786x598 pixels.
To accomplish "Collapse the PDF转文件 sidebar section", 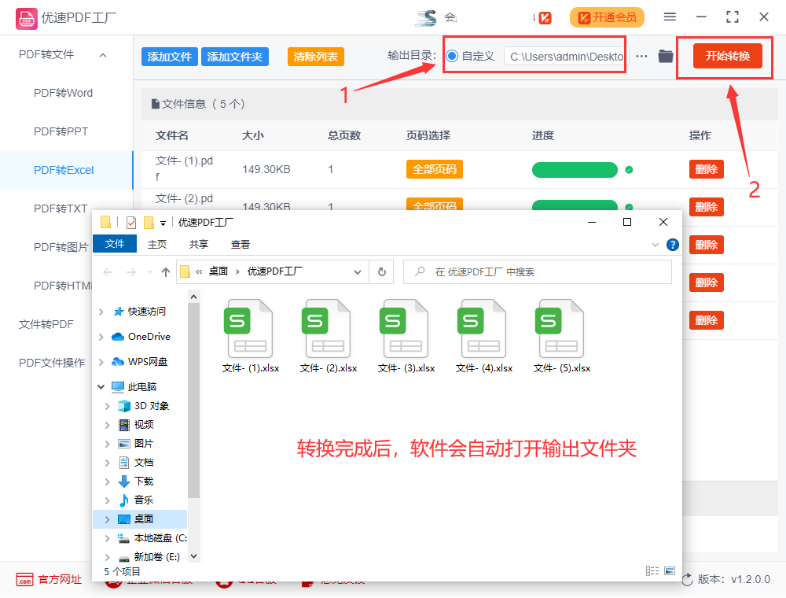I will (102, 55).
